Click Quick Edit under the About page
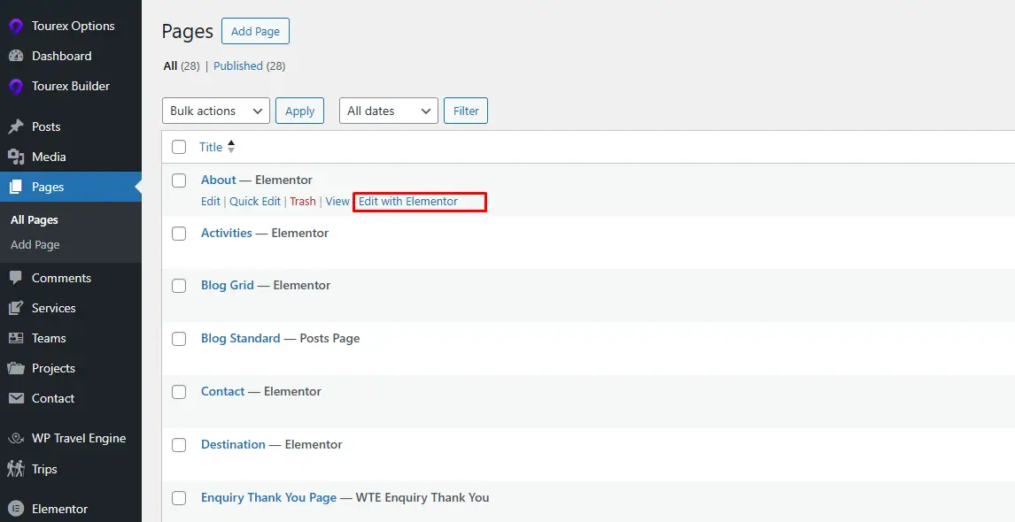The height and width of the screenshot is (522, 1015). point(255,201)
